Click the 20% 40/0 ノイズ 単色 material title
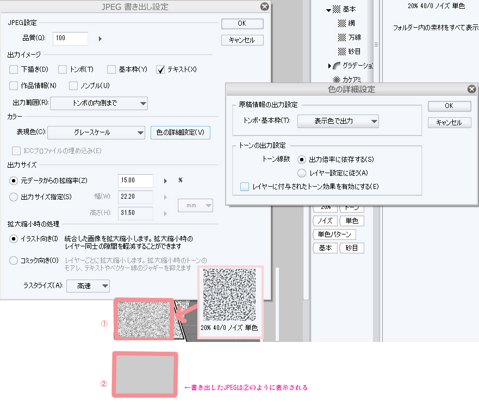The image size is (479, 406). (x=436, y=6)
